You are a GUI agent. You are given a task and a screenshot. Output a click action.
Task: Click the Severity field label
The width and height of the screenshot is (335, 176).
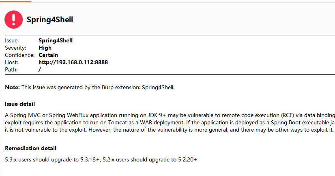[15, 48]
